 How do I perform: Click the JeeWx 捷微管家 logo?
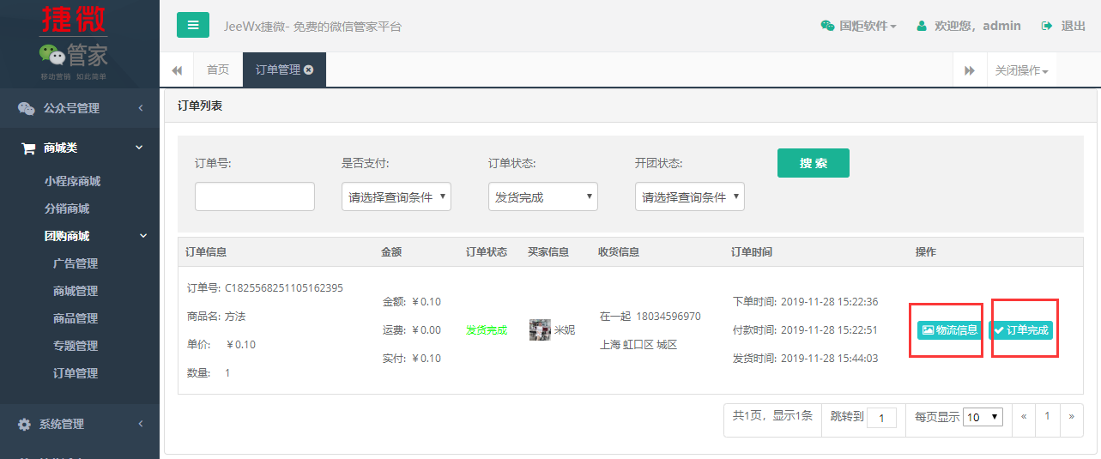coord(73,43)
